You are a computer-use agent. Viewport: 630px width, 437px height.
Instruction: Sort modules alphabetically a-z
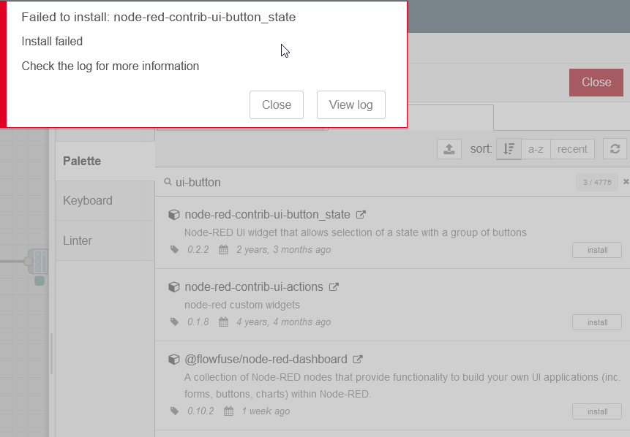(x=536, y=149)
